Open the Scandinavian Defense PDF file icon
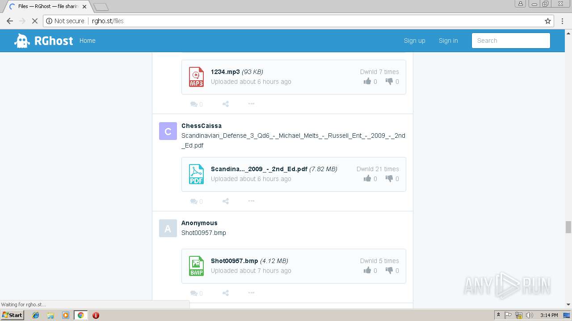 pos(196,174)
